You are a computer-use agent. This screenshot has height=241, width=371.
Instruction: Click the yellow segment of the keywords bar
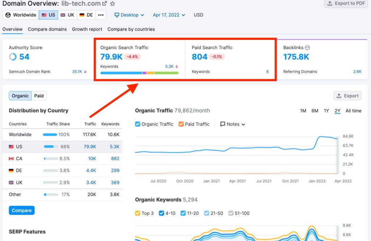(x=150, y=73)
